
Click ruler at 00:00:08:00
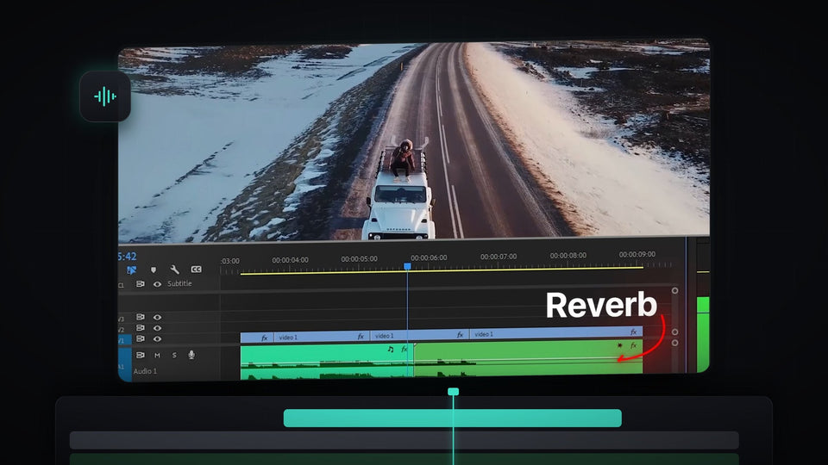point(568,255)
